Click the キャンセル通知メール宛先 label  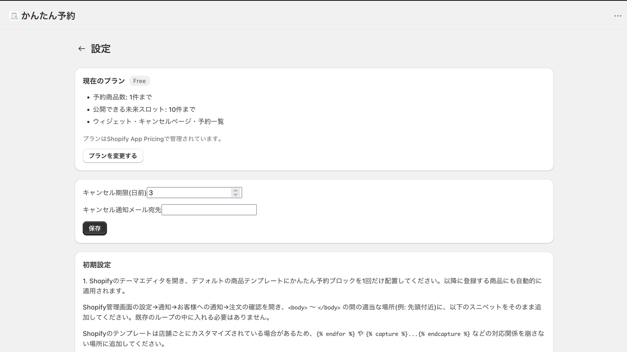click(122, 210)
